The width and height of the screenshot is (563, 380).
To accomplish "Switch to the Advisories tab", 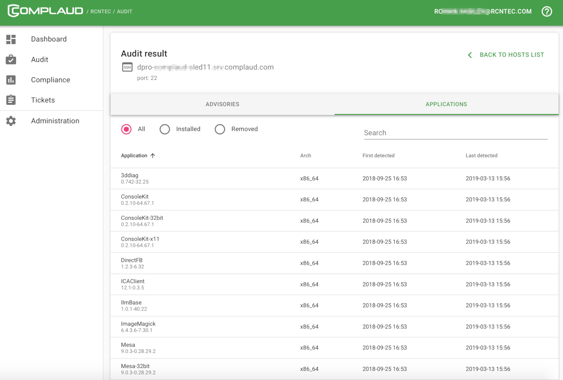I will (222, 104).
